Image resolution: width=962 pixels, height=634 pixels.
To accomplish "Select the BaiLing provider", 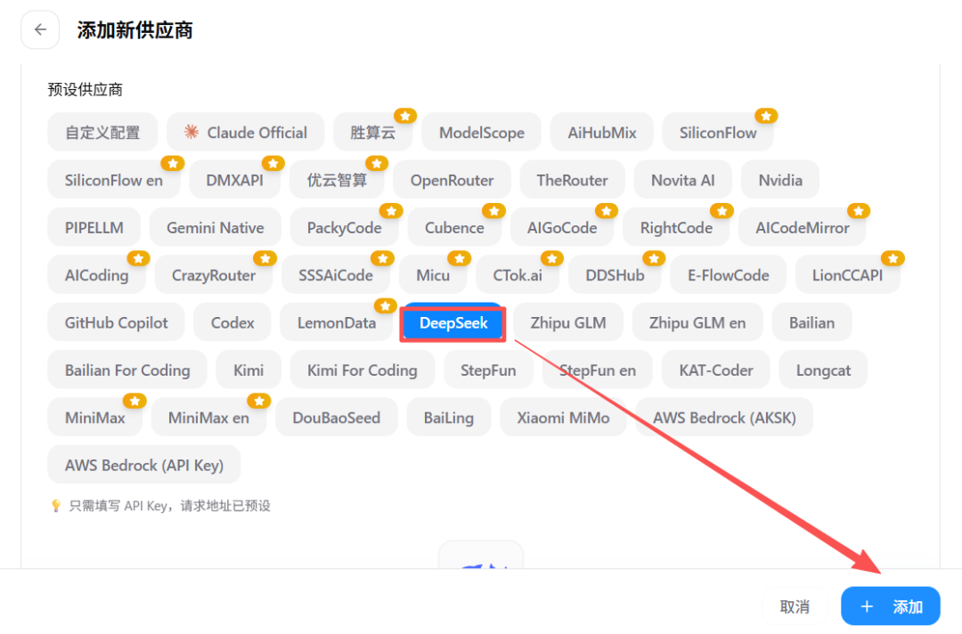I will (448, 418).
